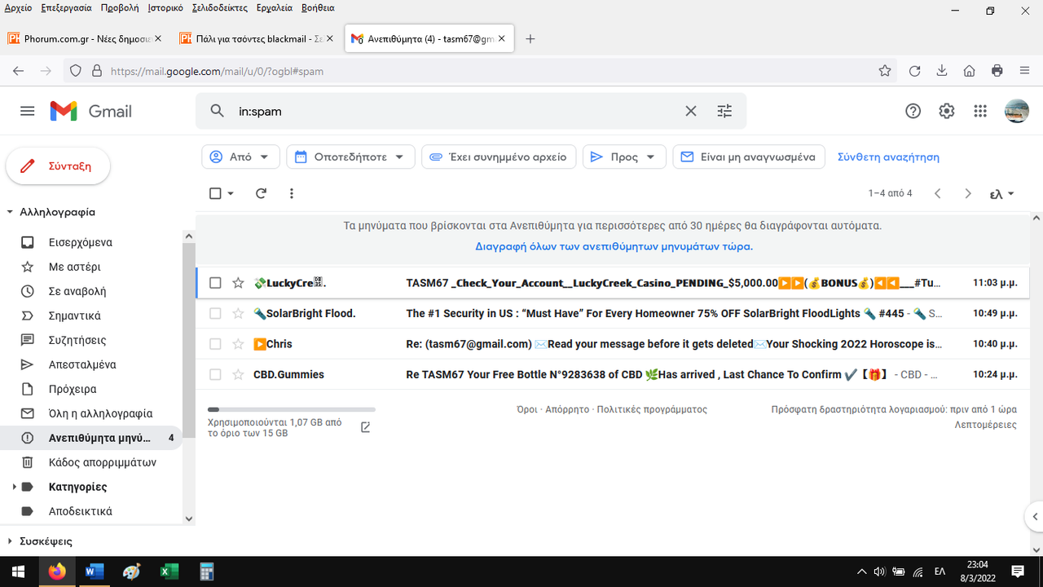The height and width of the screenshot is (587, 1043).
Task: Click the Σύνταξη compose button
Action: pos(58,166)
